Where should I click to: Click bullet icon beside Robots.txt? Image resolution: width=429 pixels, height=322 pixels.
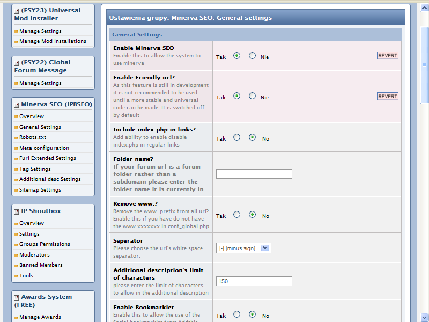(16, 138)
